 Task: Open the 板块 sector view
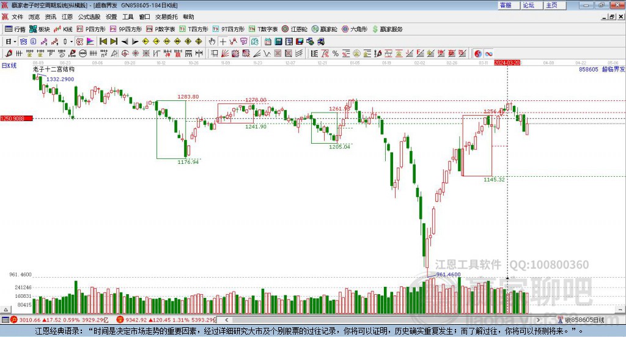coord(40,29)
